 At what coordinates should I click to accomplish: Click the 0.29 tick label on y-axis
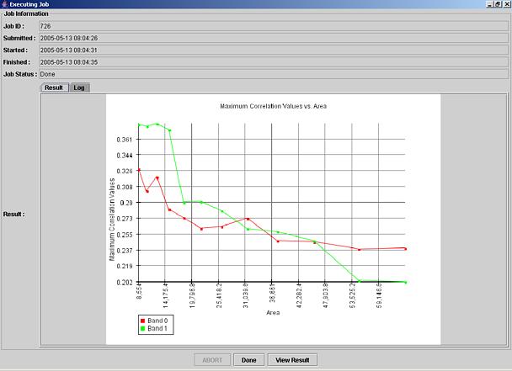(125, 203)
